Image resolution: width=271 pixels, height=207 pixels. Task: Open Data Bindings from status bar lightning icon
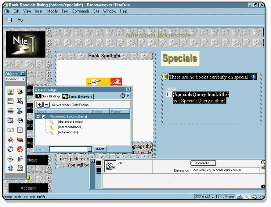tap(247, 197)
